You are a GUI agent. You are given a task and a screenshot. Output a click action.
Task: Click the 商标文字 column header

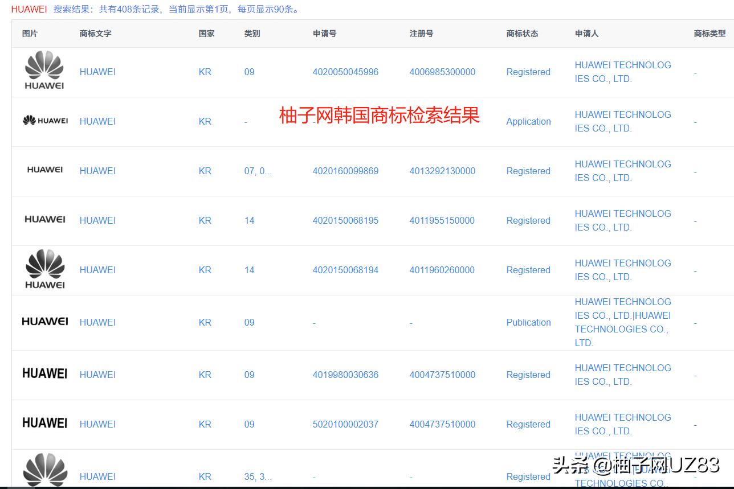(95, 34)
